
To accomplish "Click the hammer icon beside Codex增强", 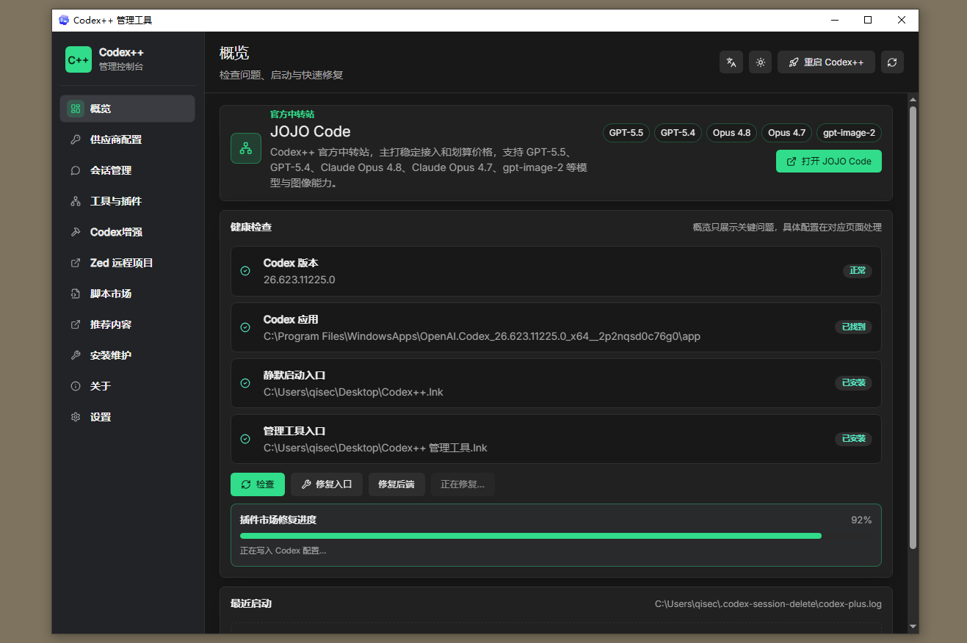I will click(75, 232).
